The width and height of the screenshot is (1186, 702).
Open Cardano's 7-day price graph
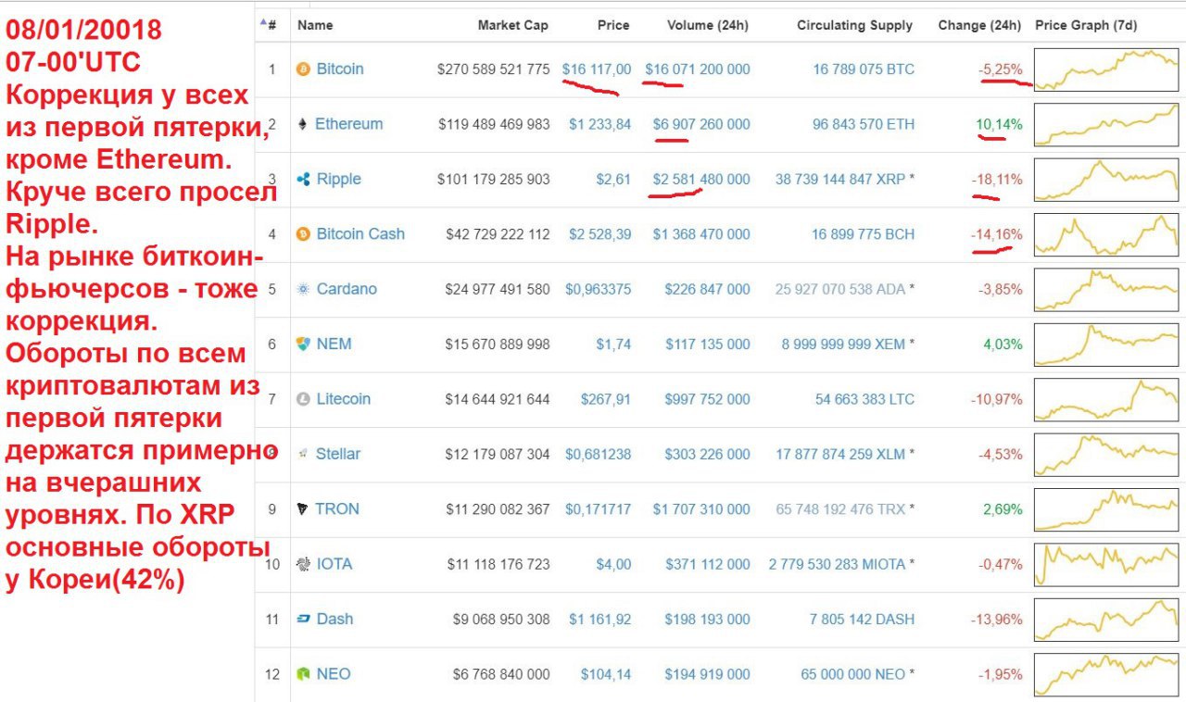(x=1107, y=289)
